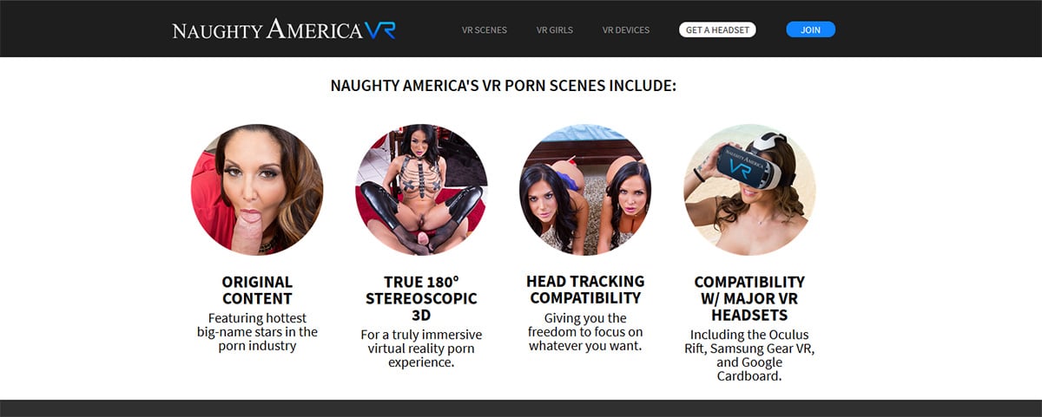Click the blue JOIN button
The width and height of the screenshot is (1042, 417).
[x=810, y=29]
